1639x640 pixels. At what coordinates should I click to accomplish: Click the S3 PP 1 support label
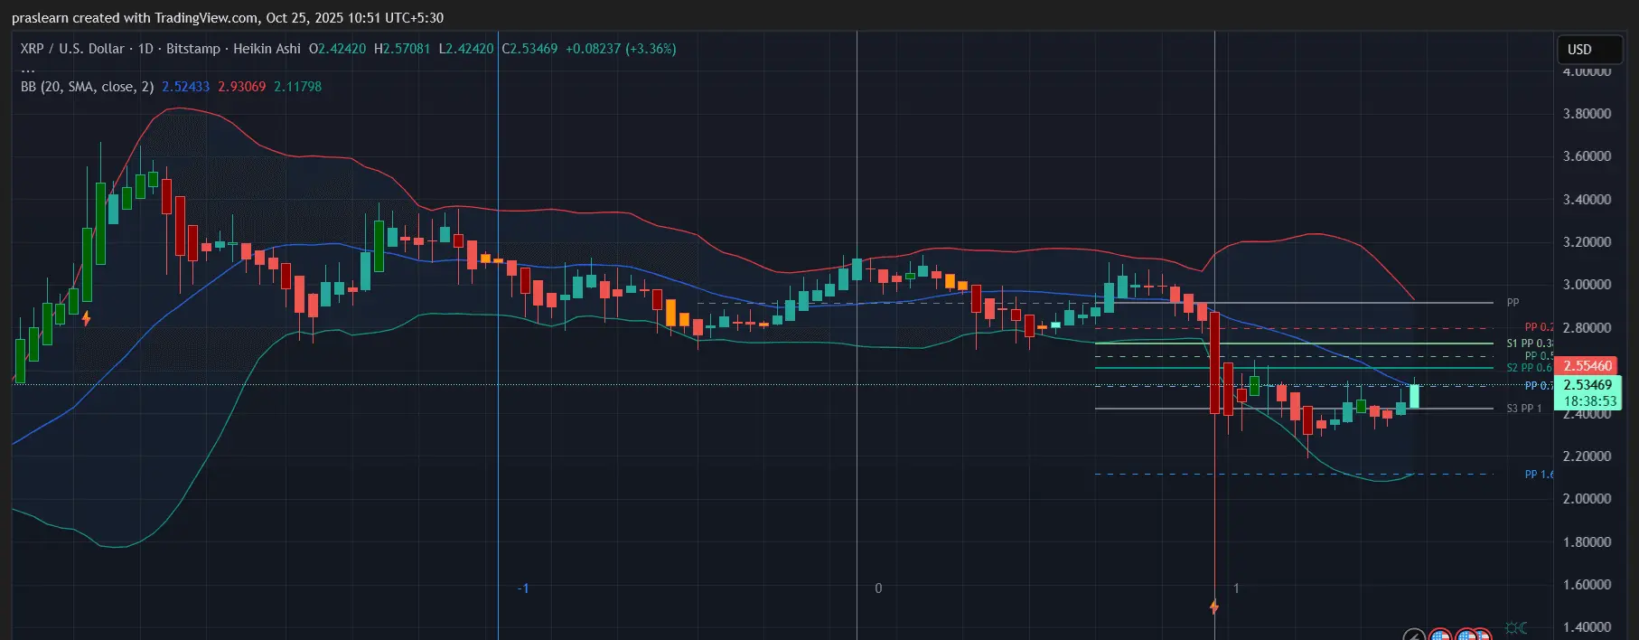point(1523,409)
